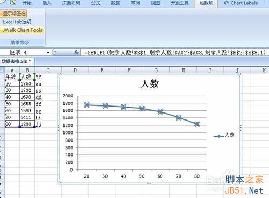Switch to the 审阅 tab
The height and width of the screenshot is (198, 269).
(x=136, y=3)
